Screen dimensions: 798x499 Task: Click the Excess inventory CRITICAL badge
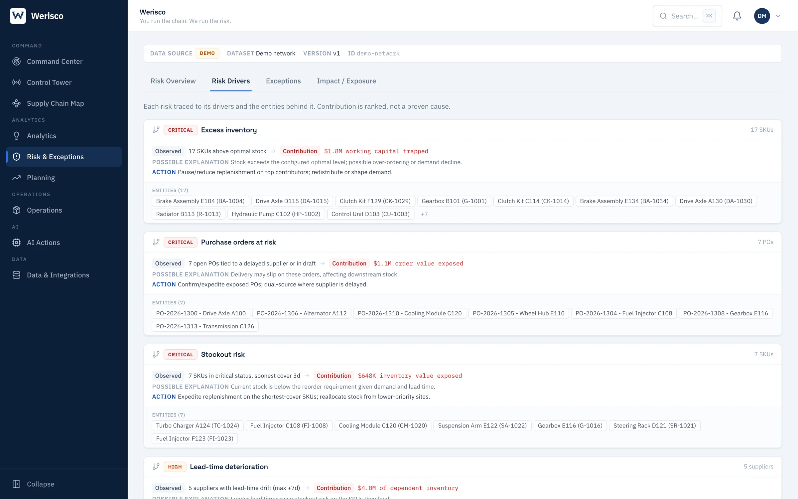click(x=180, y=130)
